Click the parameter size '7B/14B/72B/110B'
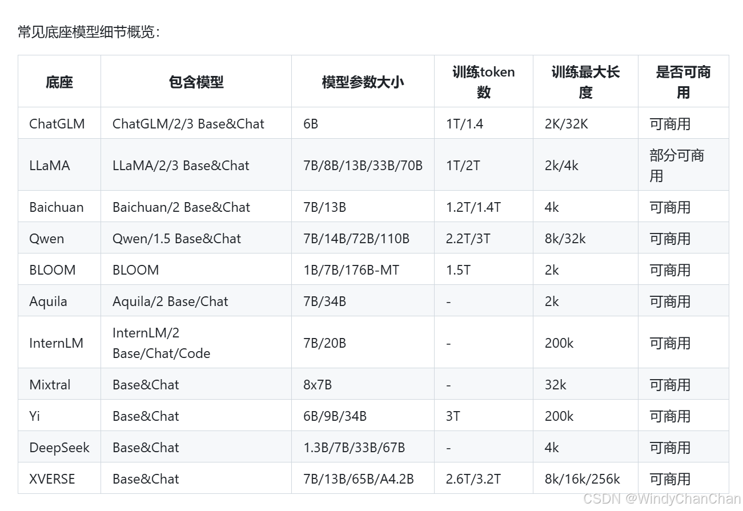743x511 pixels. (x=356, y=239)
